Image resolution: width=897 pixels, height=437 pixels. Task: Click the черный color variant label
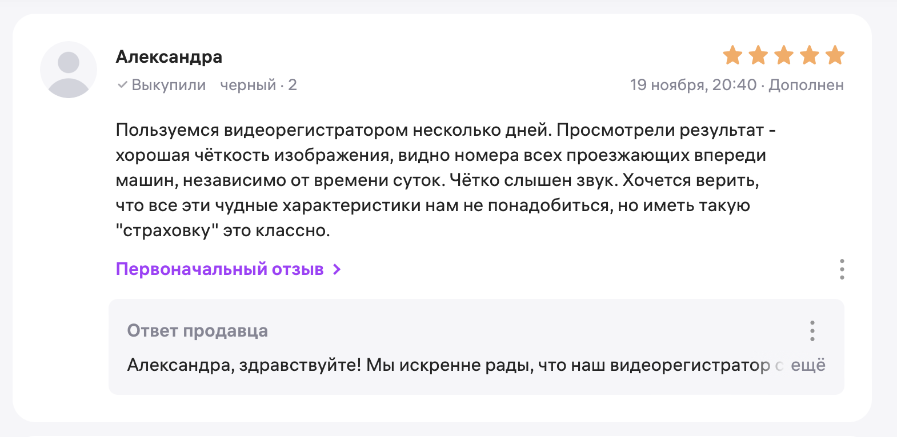tap(249, 85)
